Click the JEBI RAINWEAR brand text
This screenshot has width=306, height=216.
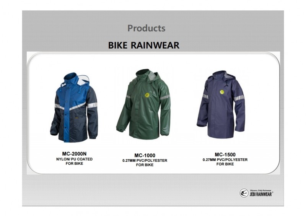tap(260, 194)
